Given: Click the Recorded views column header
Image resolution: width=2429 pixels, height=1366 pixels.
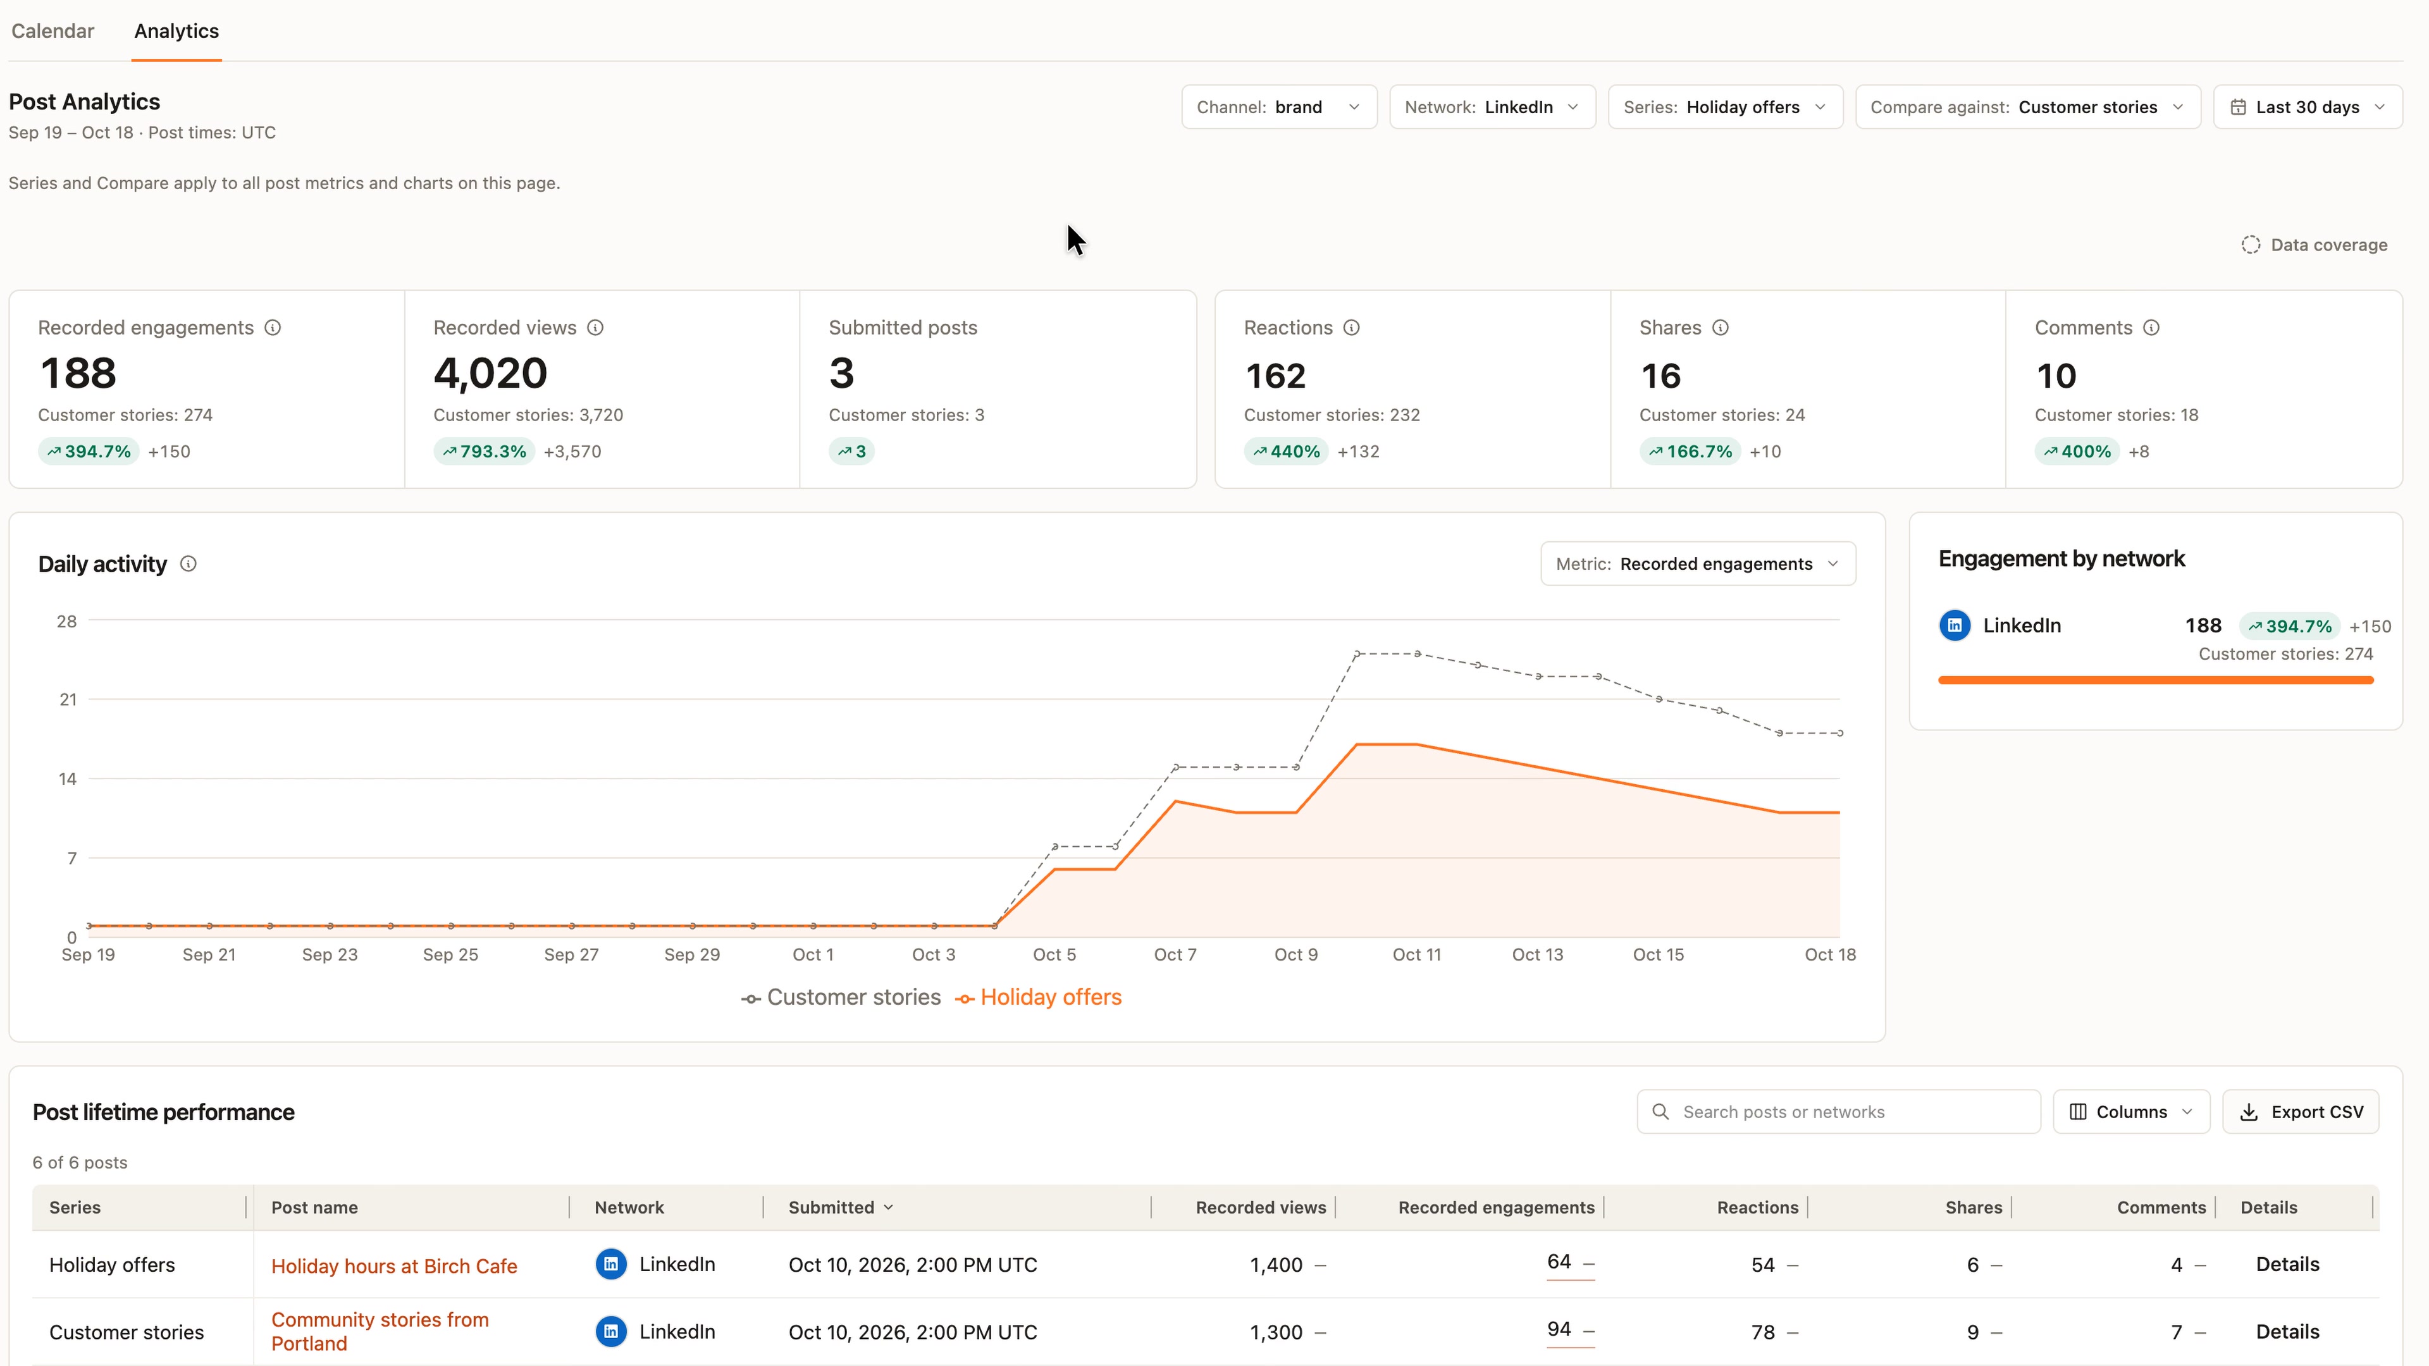Looking at the screenshot, I should point(1261,1208).
